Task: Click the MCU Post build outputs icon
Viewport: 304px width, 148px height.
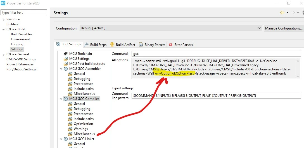Action: pyautogui.click(x=66, y=64)
